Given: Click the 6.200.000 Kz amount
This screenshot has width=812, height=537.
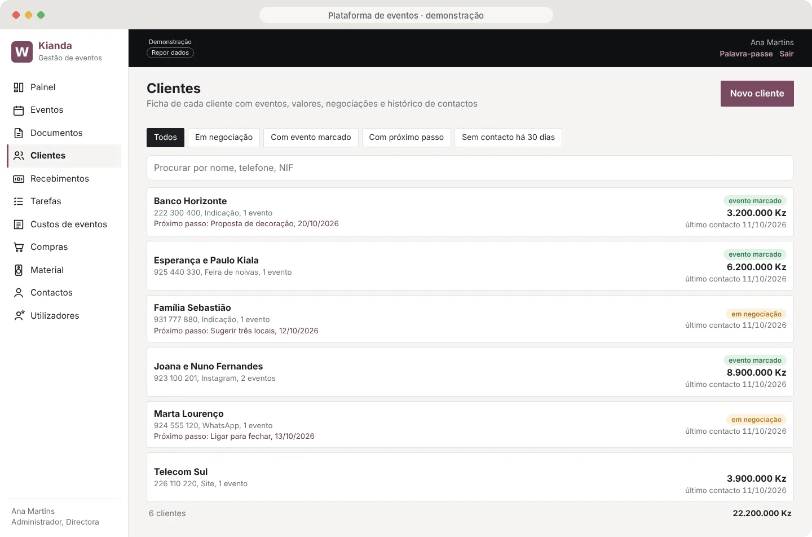Looking at the screenshot, I should click(x=757, y=267).
